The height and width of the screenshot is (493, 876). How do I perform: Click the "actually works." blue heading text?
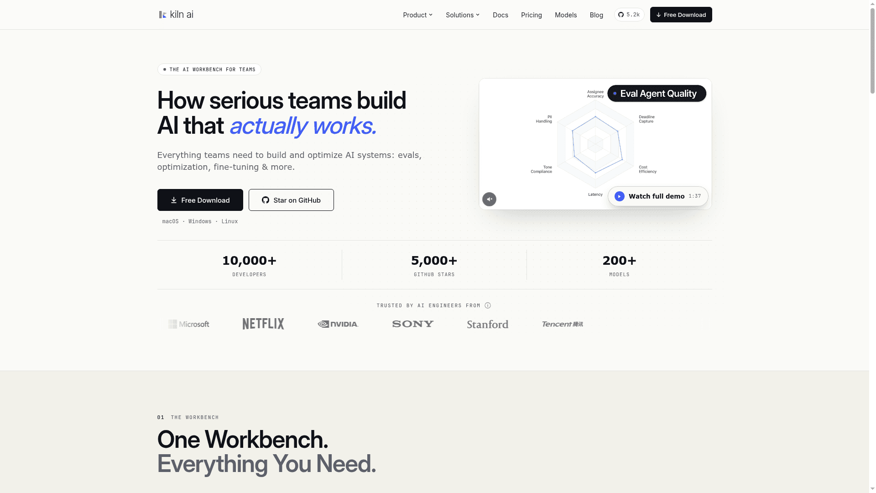(302, 126)
